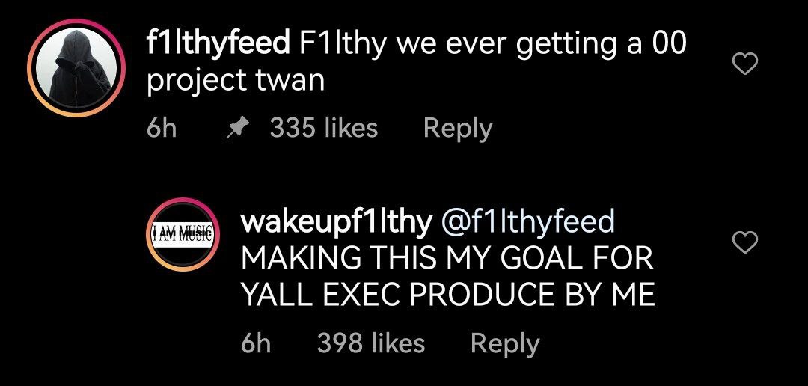Viewport: 808px width, 386px height.
Task: Follow the @f1lthyfeed mention link
Action: (527, 223)
